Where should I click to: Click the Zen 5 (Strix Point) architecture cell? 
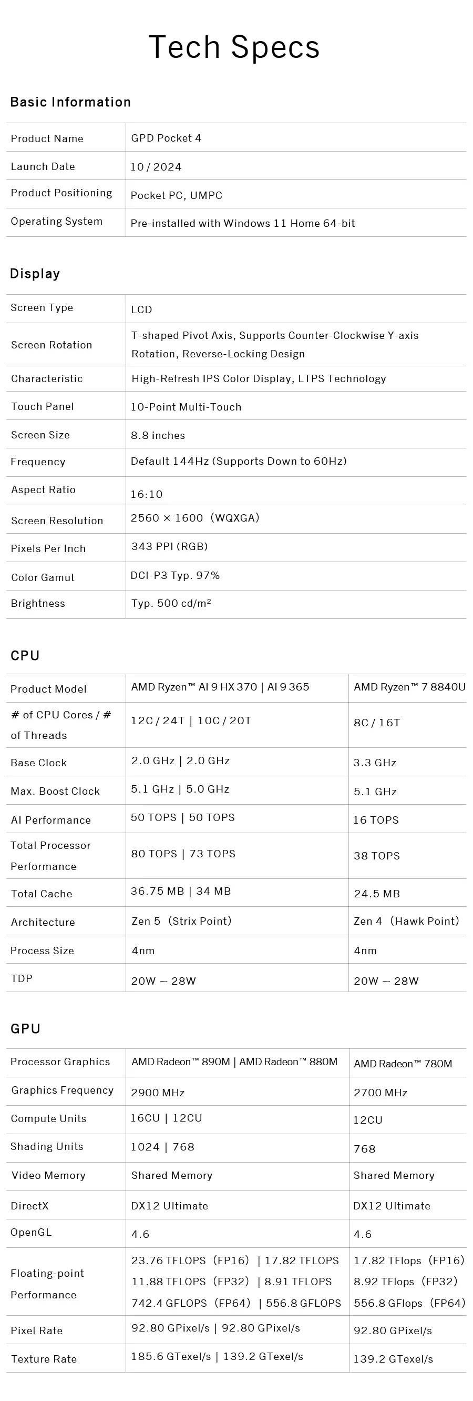coord(181,921)
